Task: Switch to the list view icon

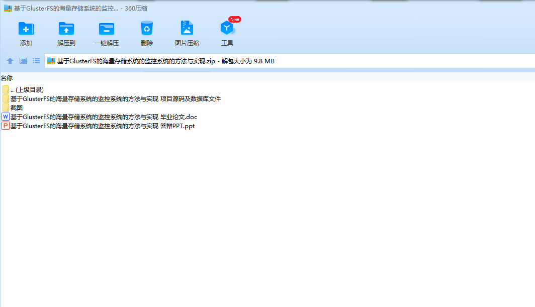Action: point(36,61)
